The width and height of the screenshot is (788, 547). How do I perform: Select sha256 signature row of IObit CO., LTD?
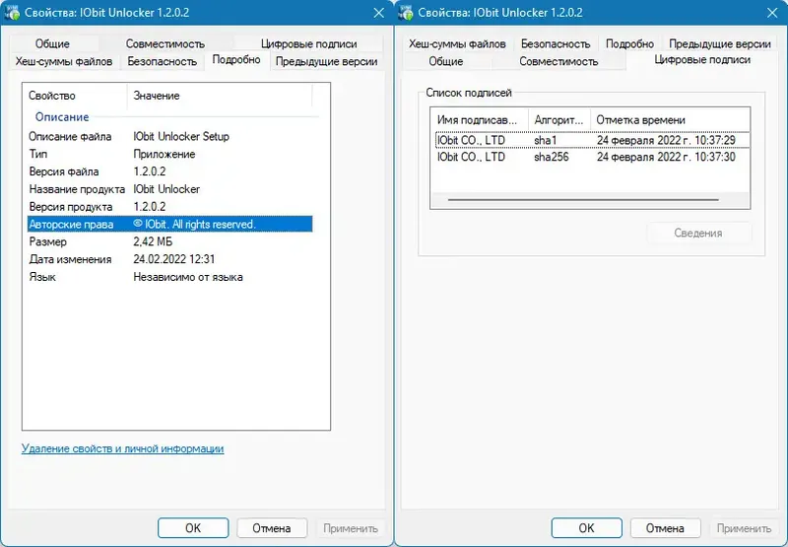592,157
